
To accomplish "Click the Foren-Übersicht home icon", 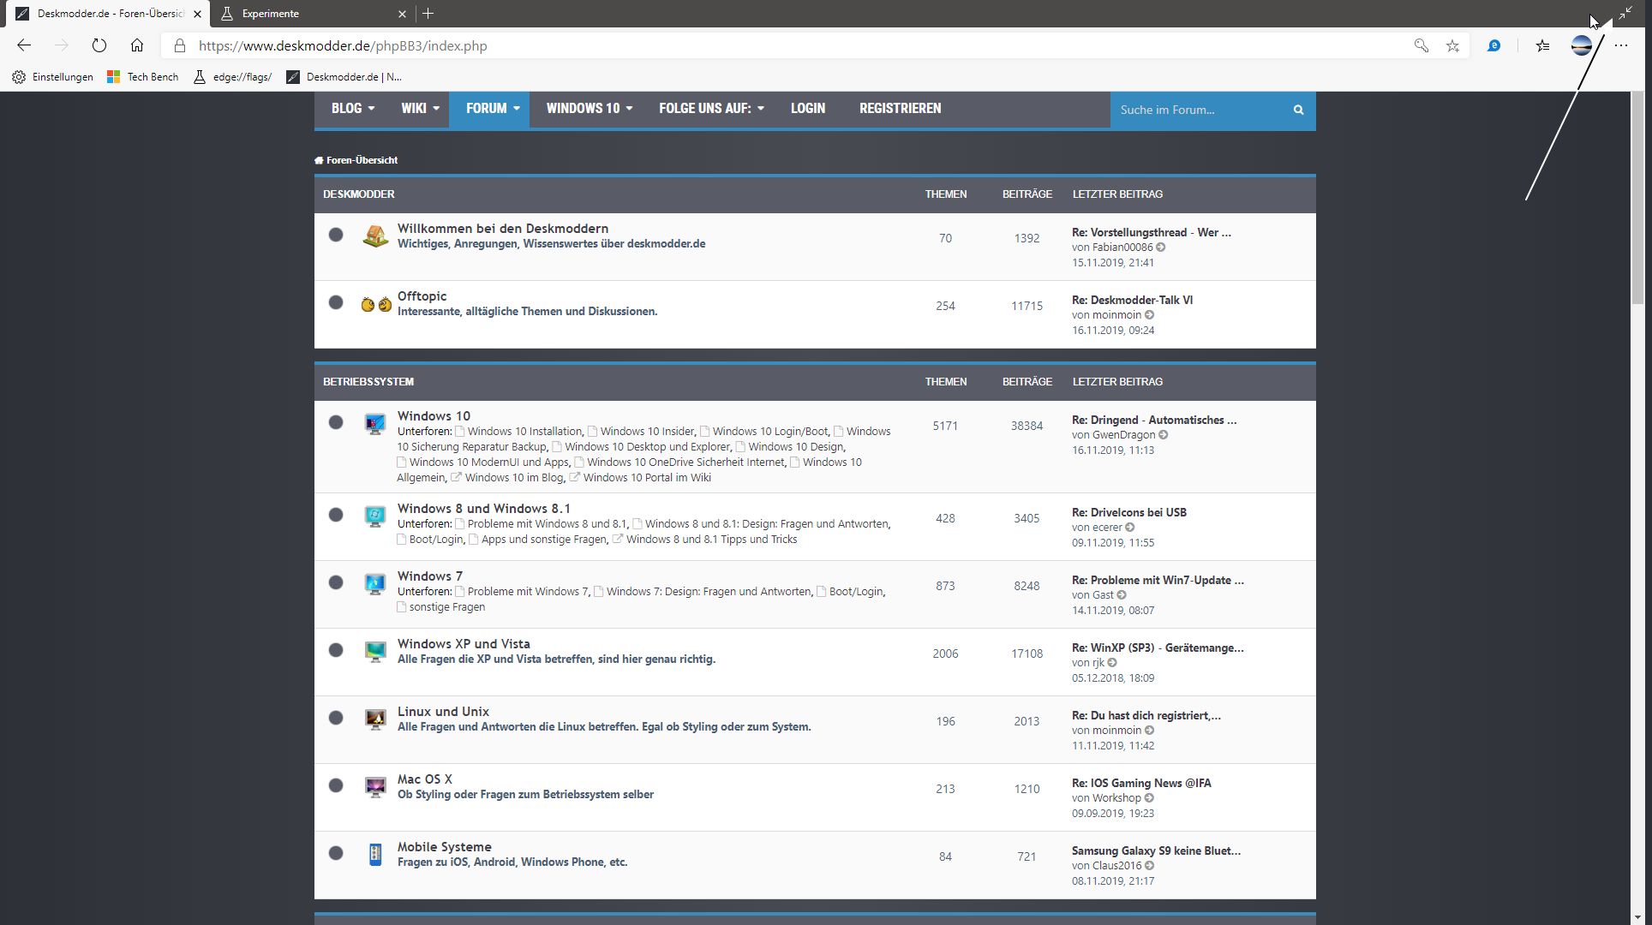I will click(319, 160).
